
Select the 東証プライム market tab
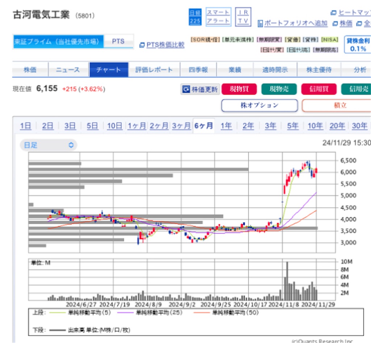point(58,42)
